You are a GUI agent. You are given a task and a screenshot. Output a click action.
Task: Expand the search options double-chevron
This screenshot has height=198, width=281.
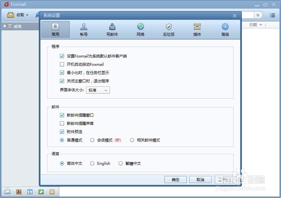258,15
